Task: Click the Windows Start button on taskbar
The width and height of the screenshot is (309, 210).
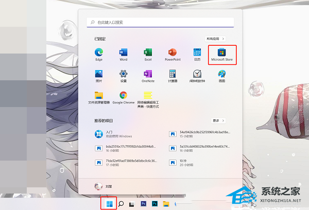Action: point(109,203)
